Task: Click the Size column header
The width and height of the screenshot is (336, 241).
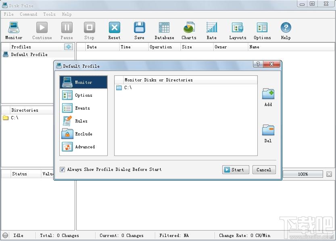Action: point(197,47)
